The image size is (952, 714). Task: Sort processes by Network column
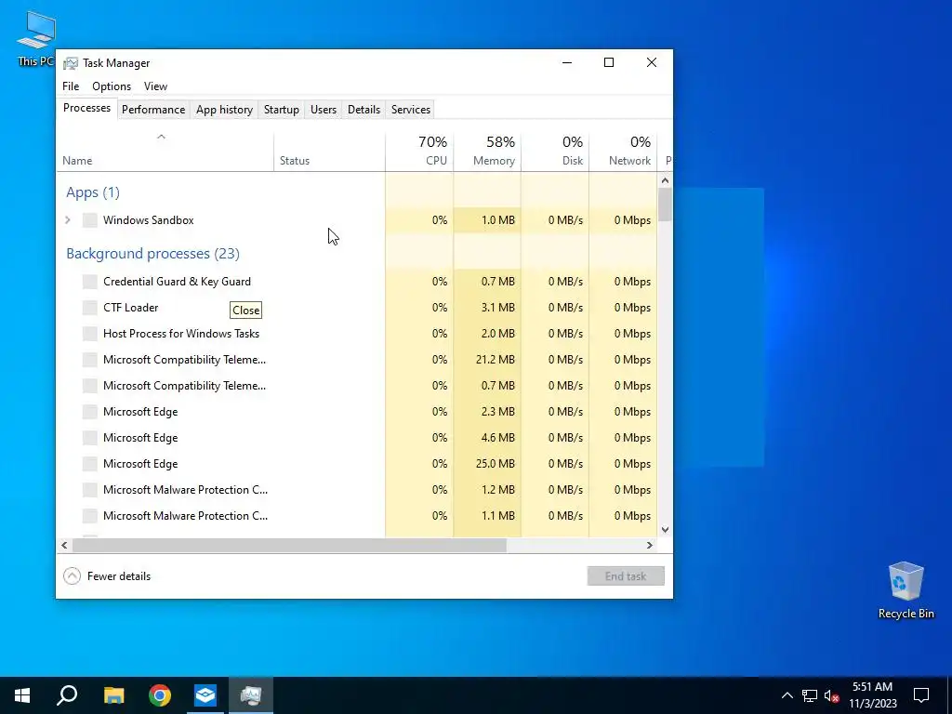pos(623,152)
